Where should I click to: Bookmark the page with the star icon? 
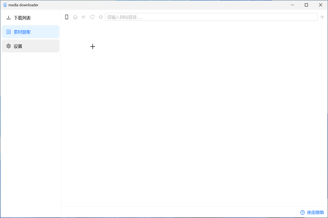click(x=101, y=17)
